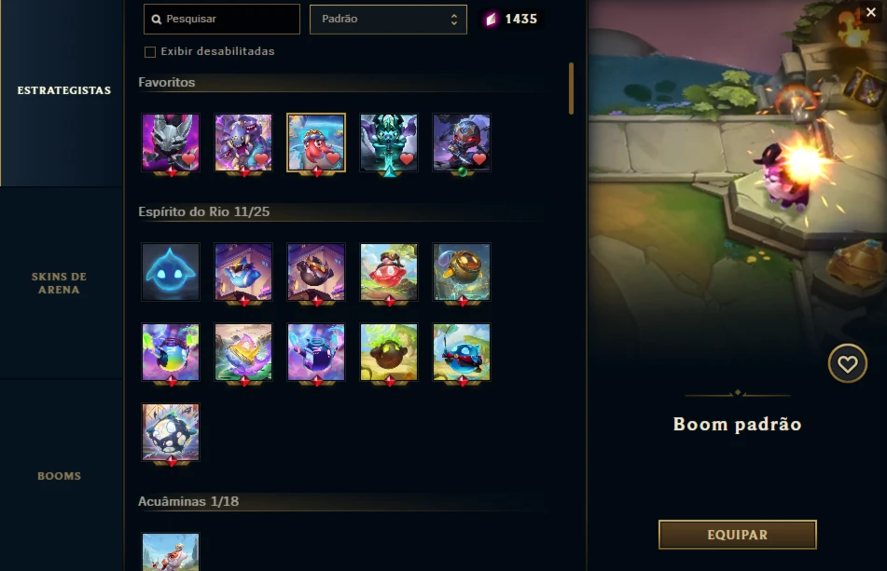The height and width of the screenshot is (571, 887).
Task: Select the Acuâminas tactician thumbnail
Action: coord(171,551)
